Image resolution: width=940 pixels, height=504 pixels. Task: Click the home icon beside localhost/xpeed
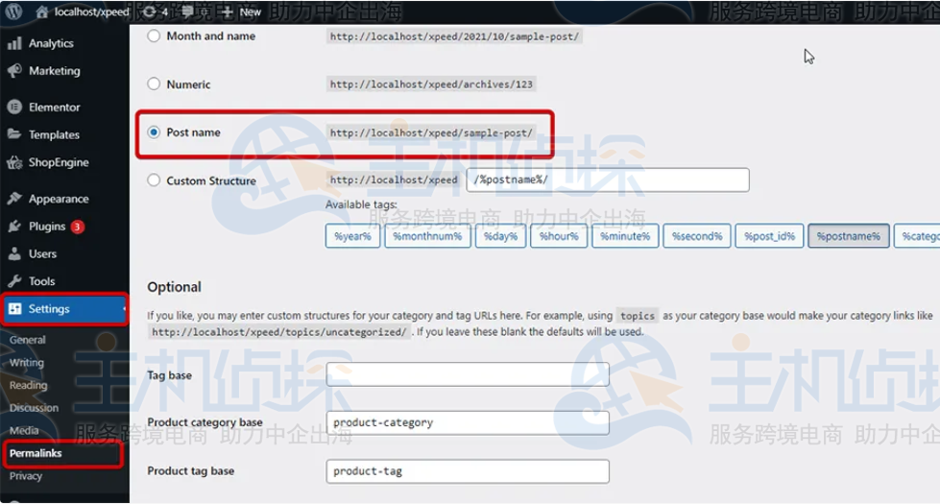pyautogui.click(x=41, y=12)
